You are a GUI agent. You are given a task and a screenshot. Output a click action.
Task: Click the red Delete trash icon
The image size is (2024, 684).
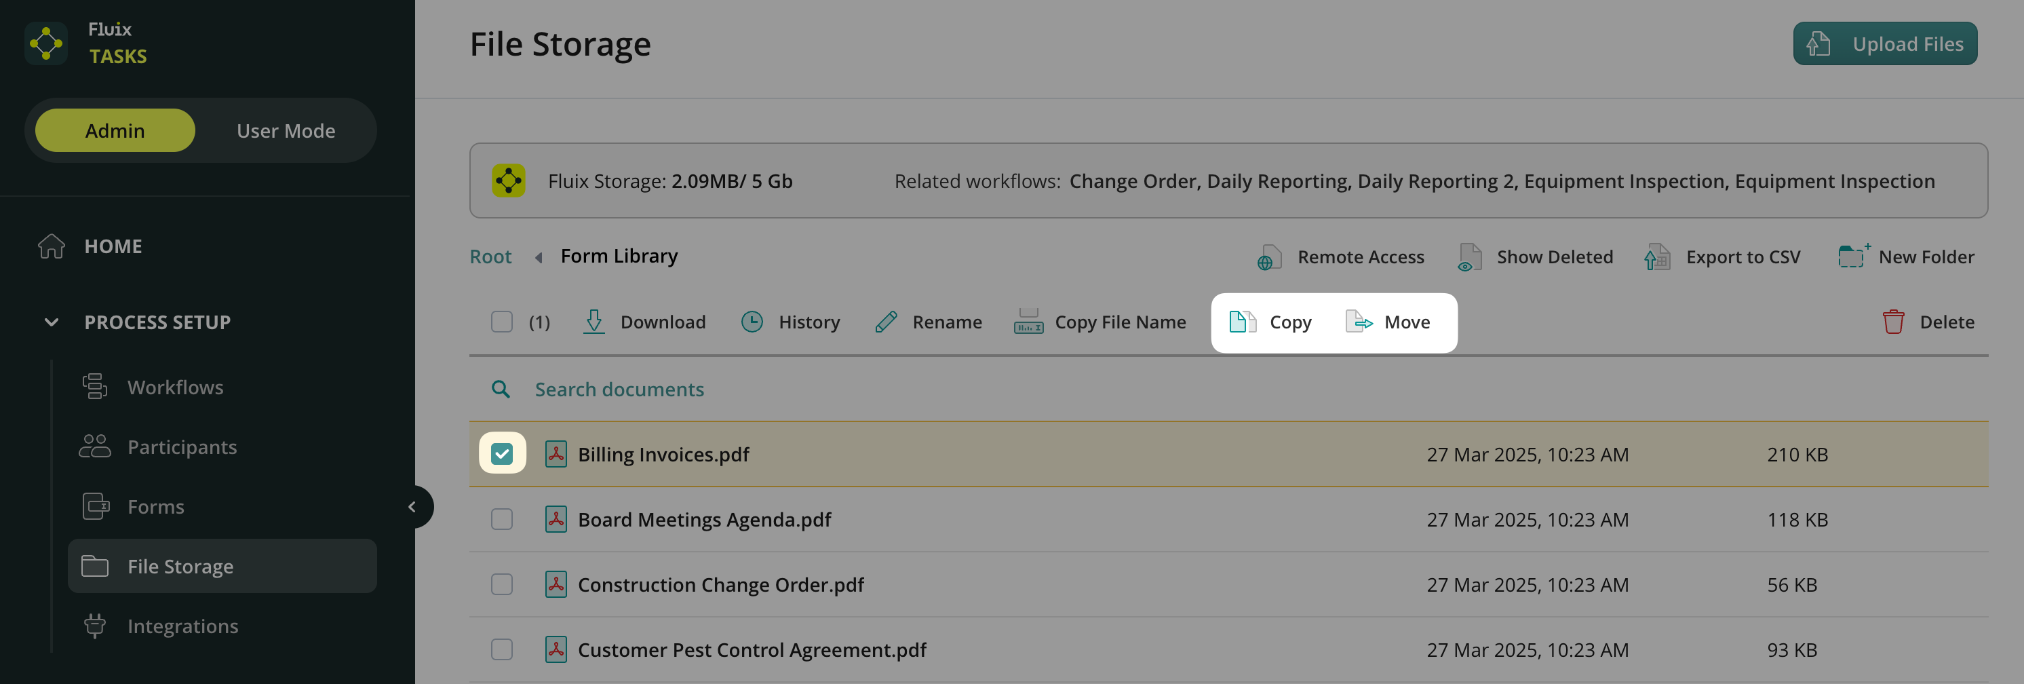click(1893, 322)
